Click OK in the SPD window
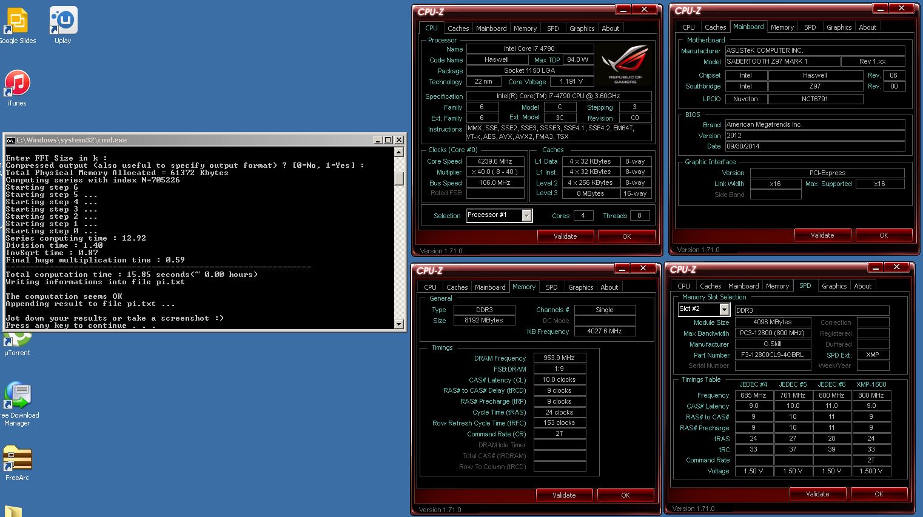This screenshot has width=923, height=517. click(879, 494)
